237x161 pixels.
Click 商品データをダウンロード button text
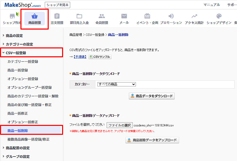[154, 96]
